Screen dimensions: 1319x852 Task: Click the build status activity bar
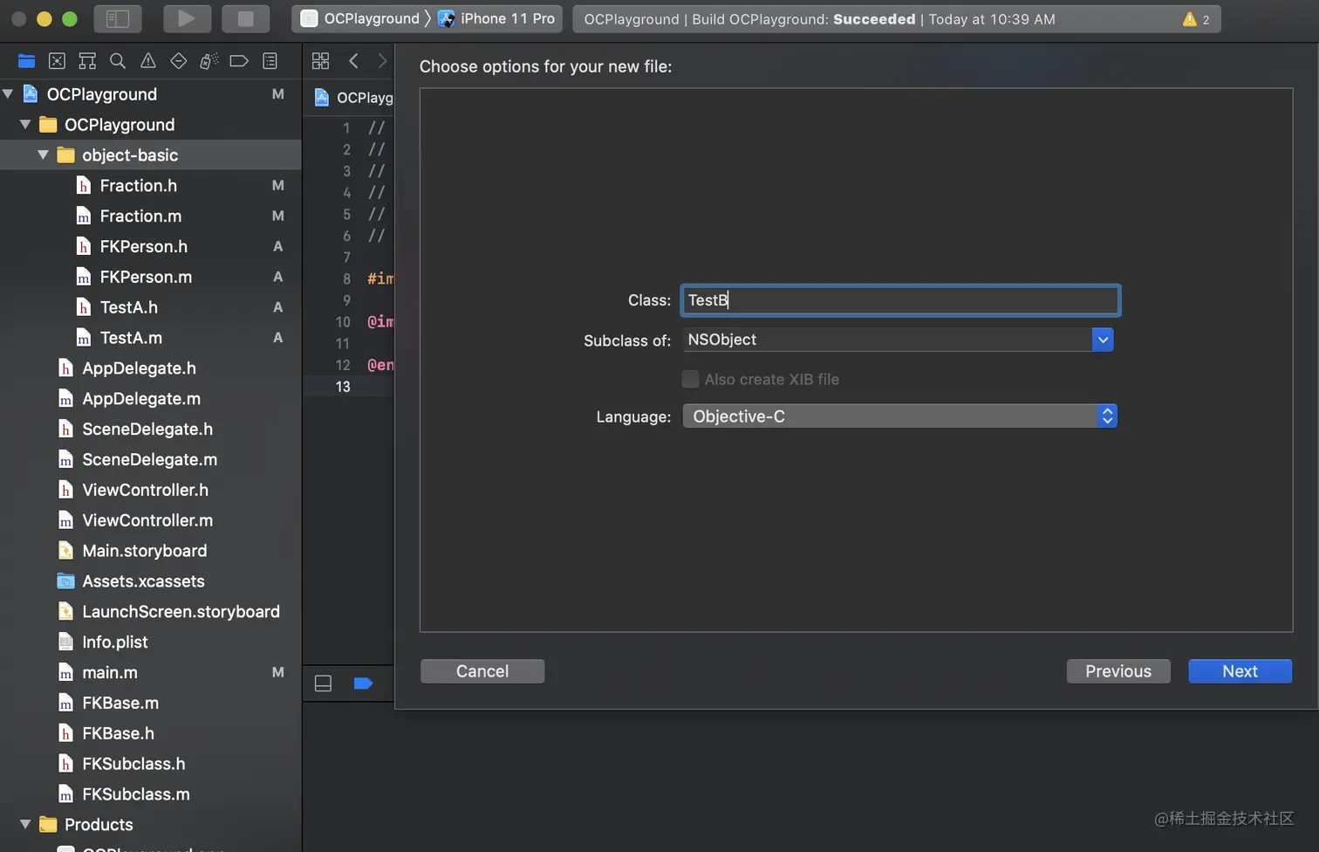coord(896,19)
